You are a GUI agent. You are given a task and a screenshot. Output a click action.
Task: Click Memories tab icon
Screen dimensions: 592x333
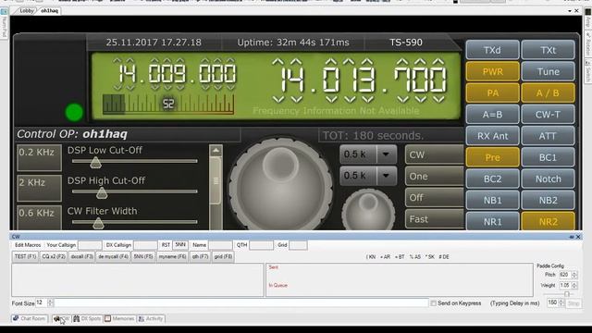pyautogui.click(x=107, y=318)
